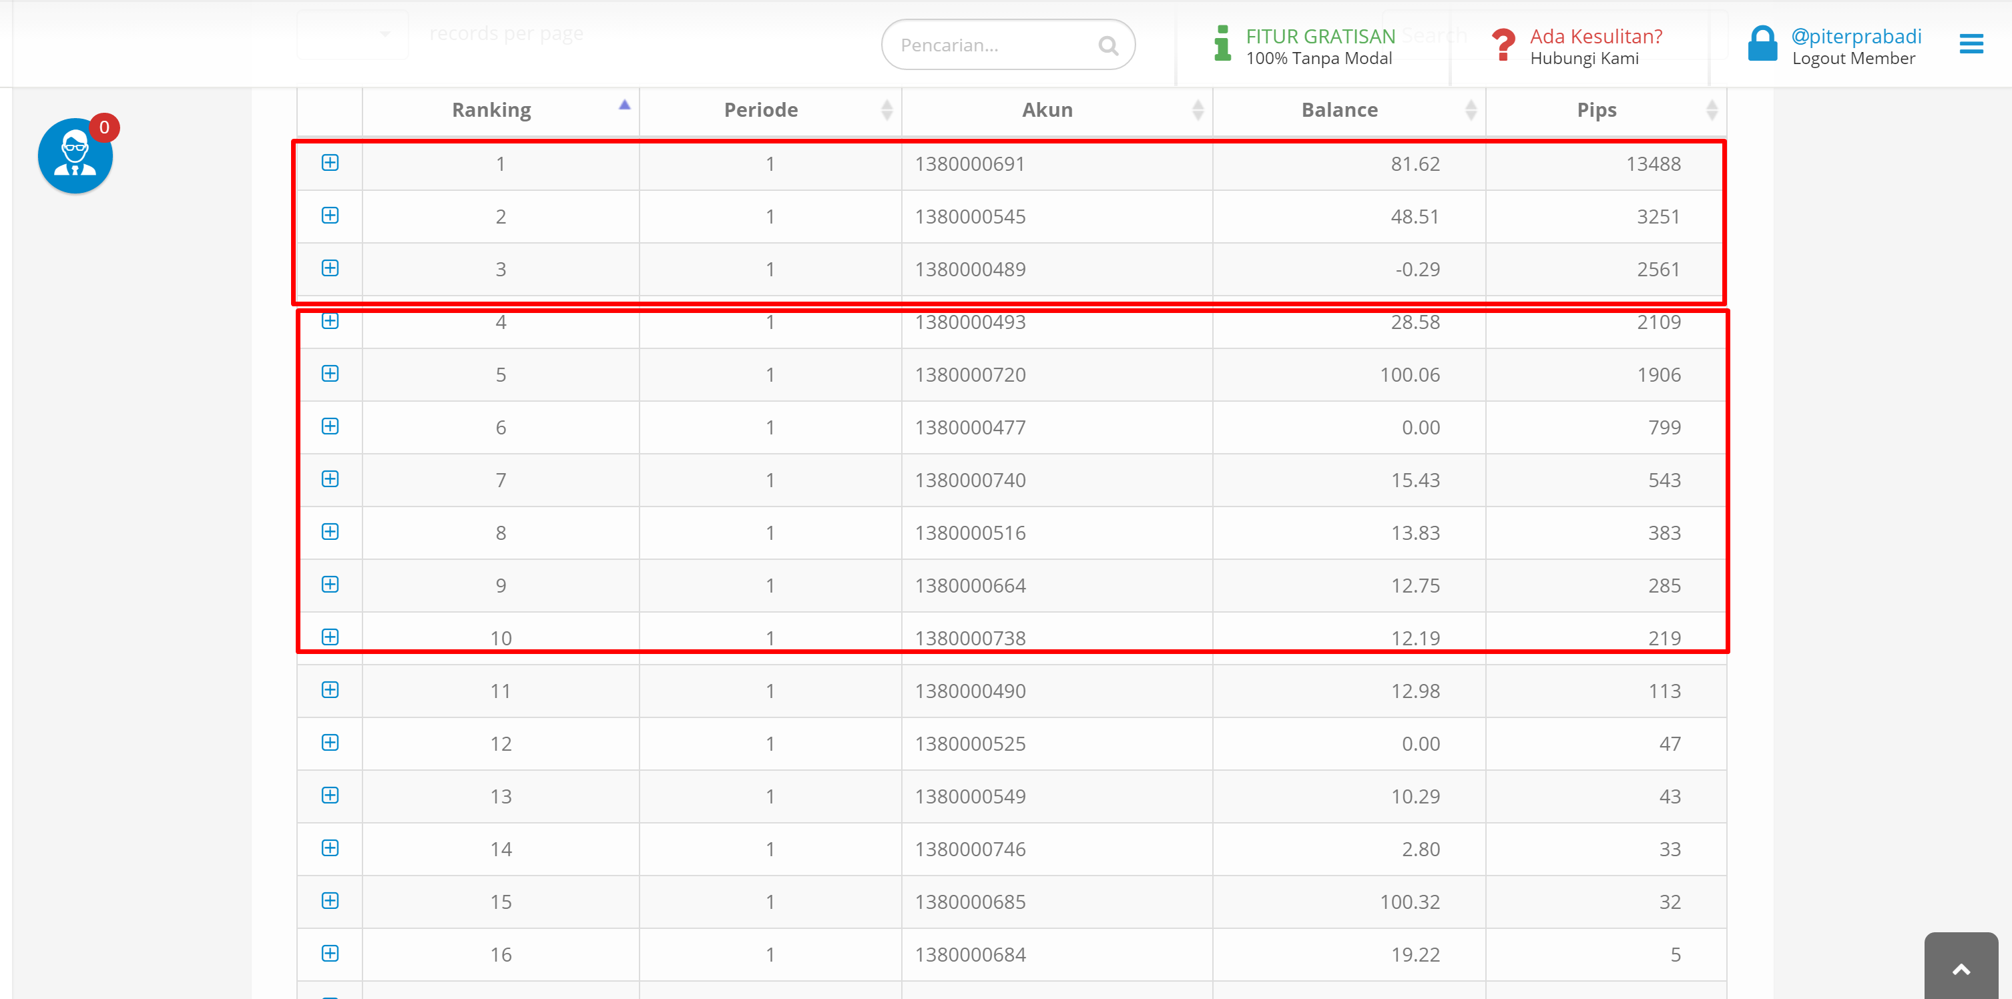
Task: Select account 1380000684 cell
Action: coord(1057,954)
